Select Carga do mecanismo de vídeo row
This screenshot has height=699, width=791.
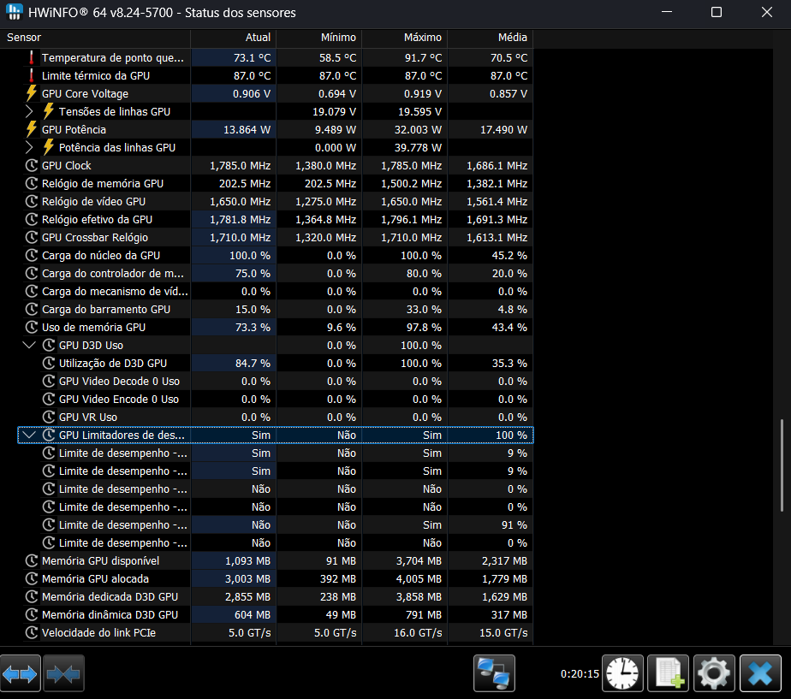(x=276, y=292)
